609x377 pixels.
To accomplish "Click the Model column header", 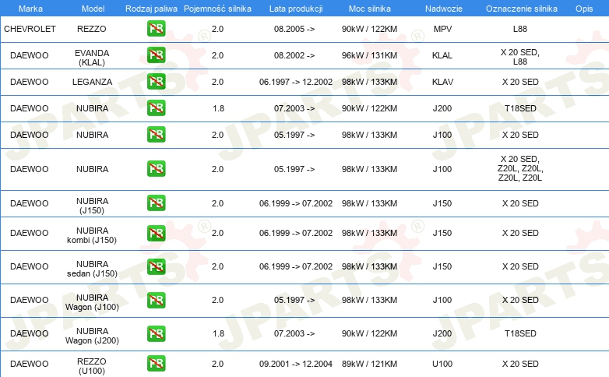I will point(93,9).
